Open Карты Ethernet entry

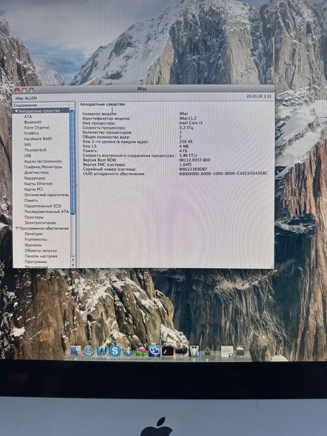click(39, 184)
